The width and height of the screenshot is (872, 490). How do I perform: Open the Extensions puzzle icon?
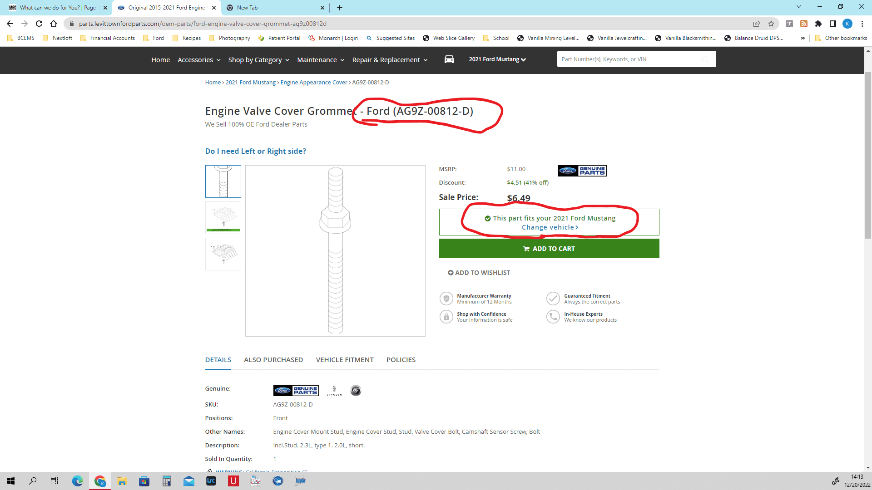pos(818,24)
